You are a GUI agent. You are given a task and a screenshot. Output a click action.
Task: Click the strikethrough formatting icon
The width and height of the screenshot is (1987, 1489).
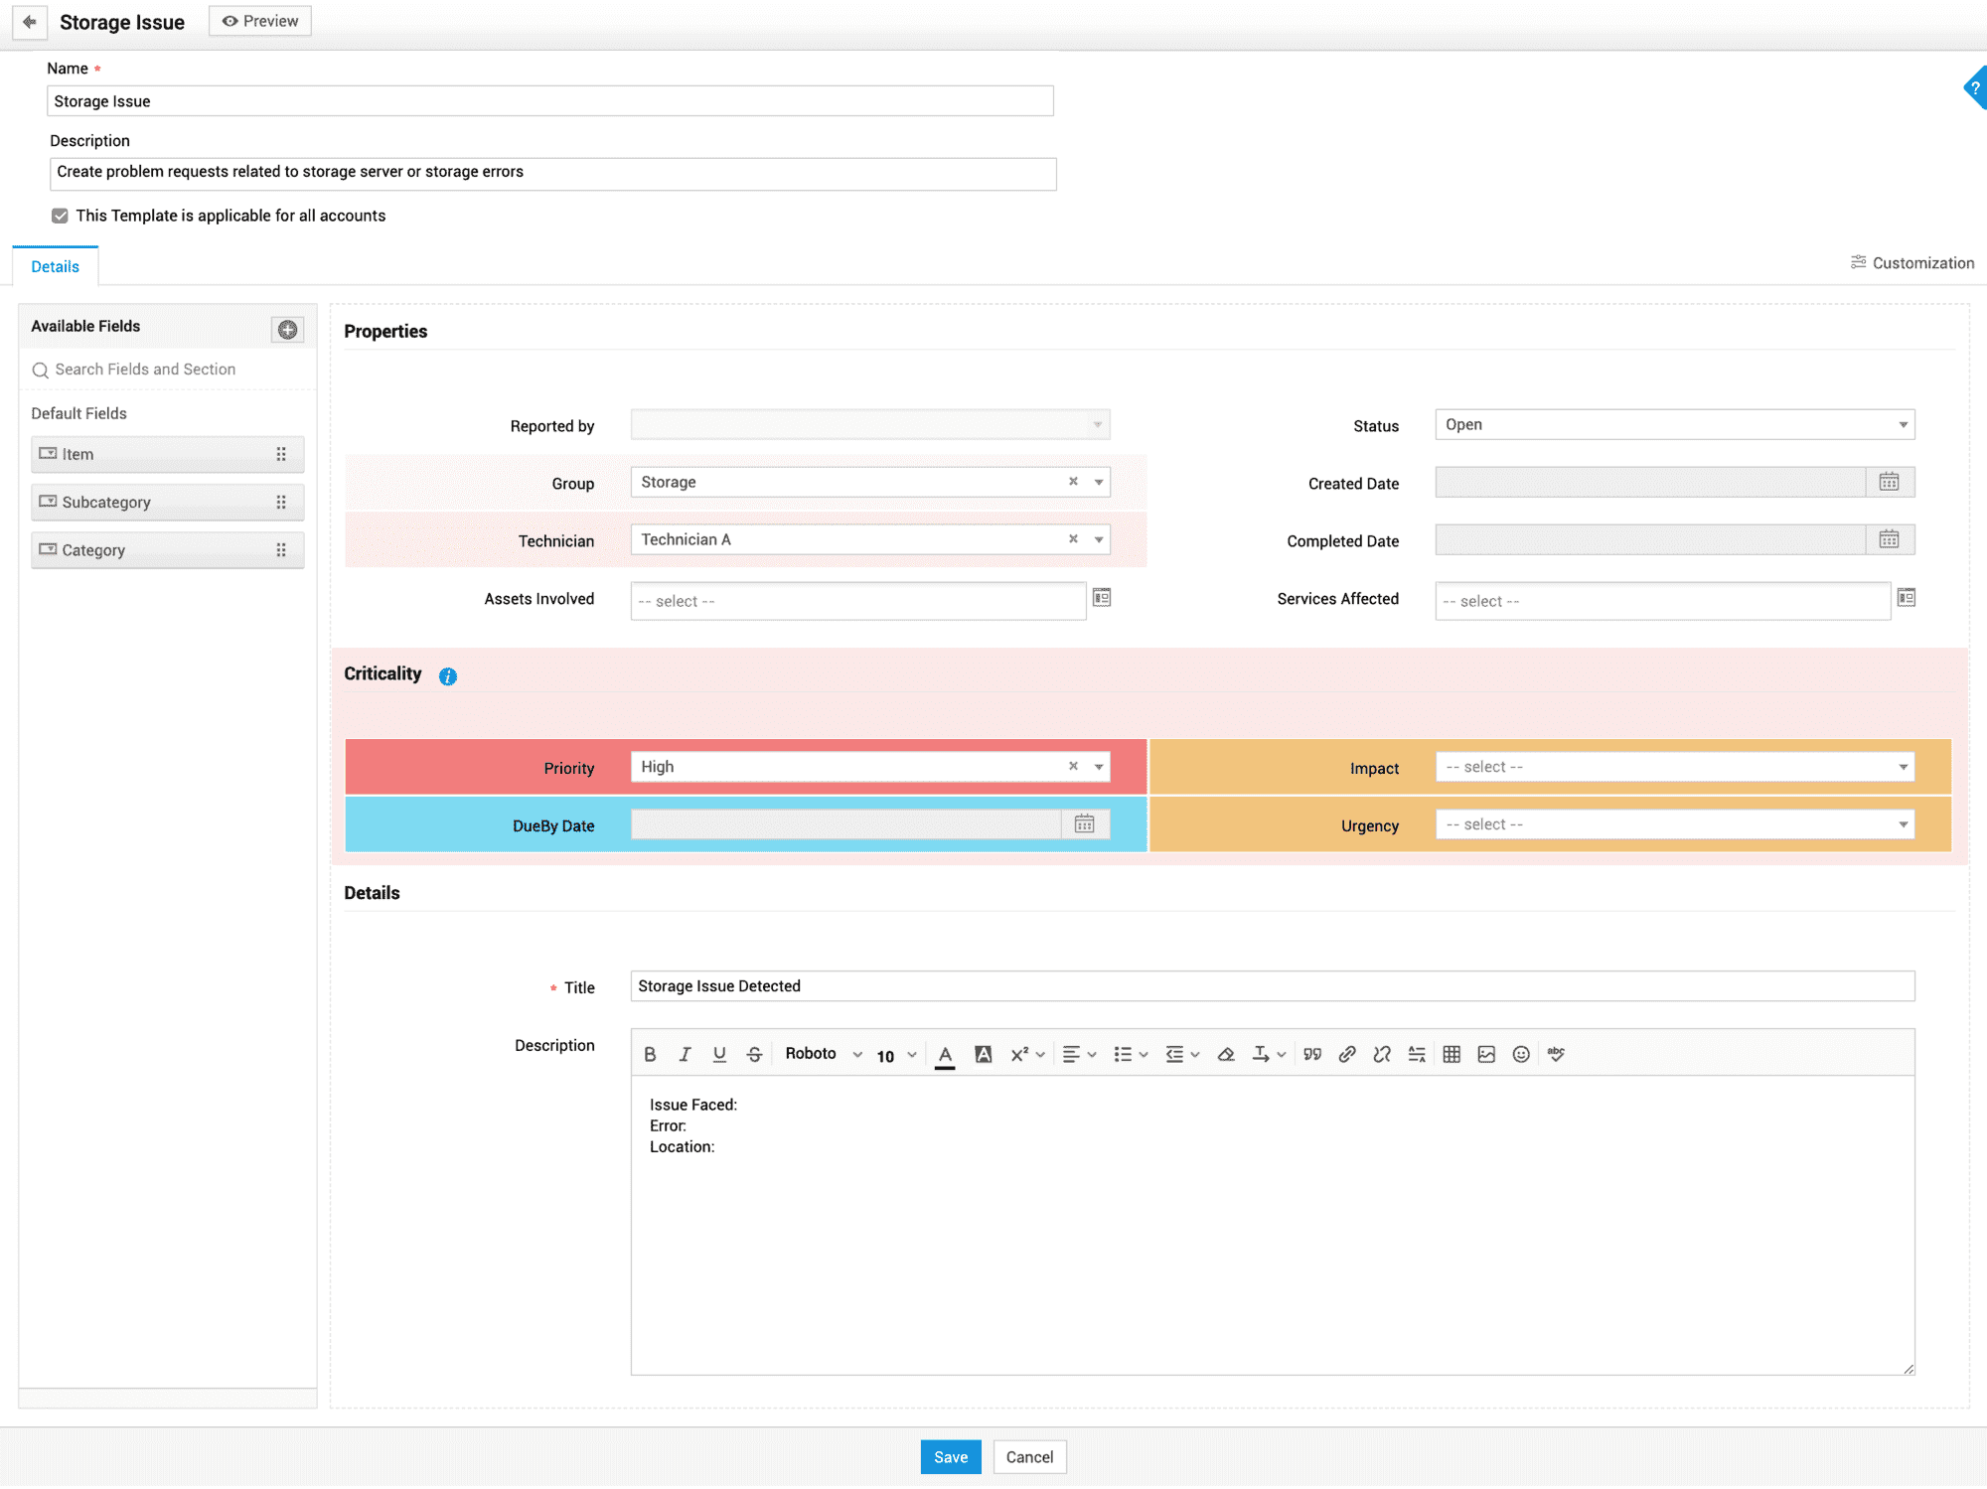click(754, 1054)
